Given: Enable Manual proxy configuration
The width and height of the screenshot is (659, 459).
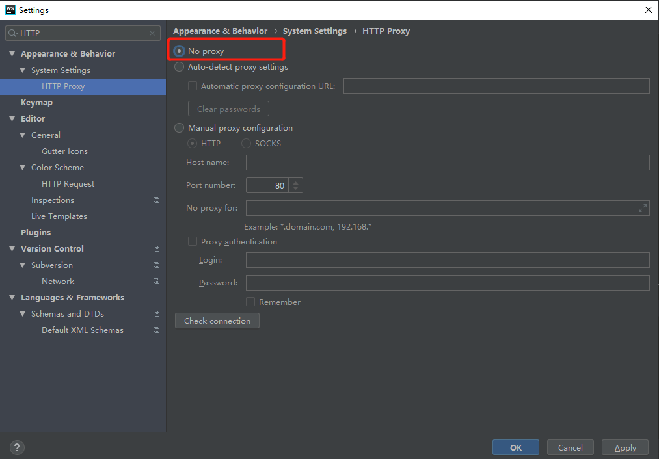Looking at the screenshot, I should tap(179, 127).
